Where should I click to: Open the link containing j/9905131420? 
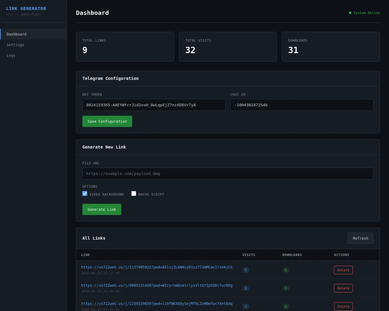coord(157,285)
